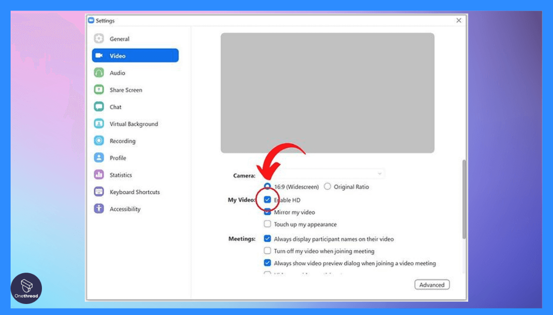
Task: Open the Statistics chart icon
Action: coord(99,175)
